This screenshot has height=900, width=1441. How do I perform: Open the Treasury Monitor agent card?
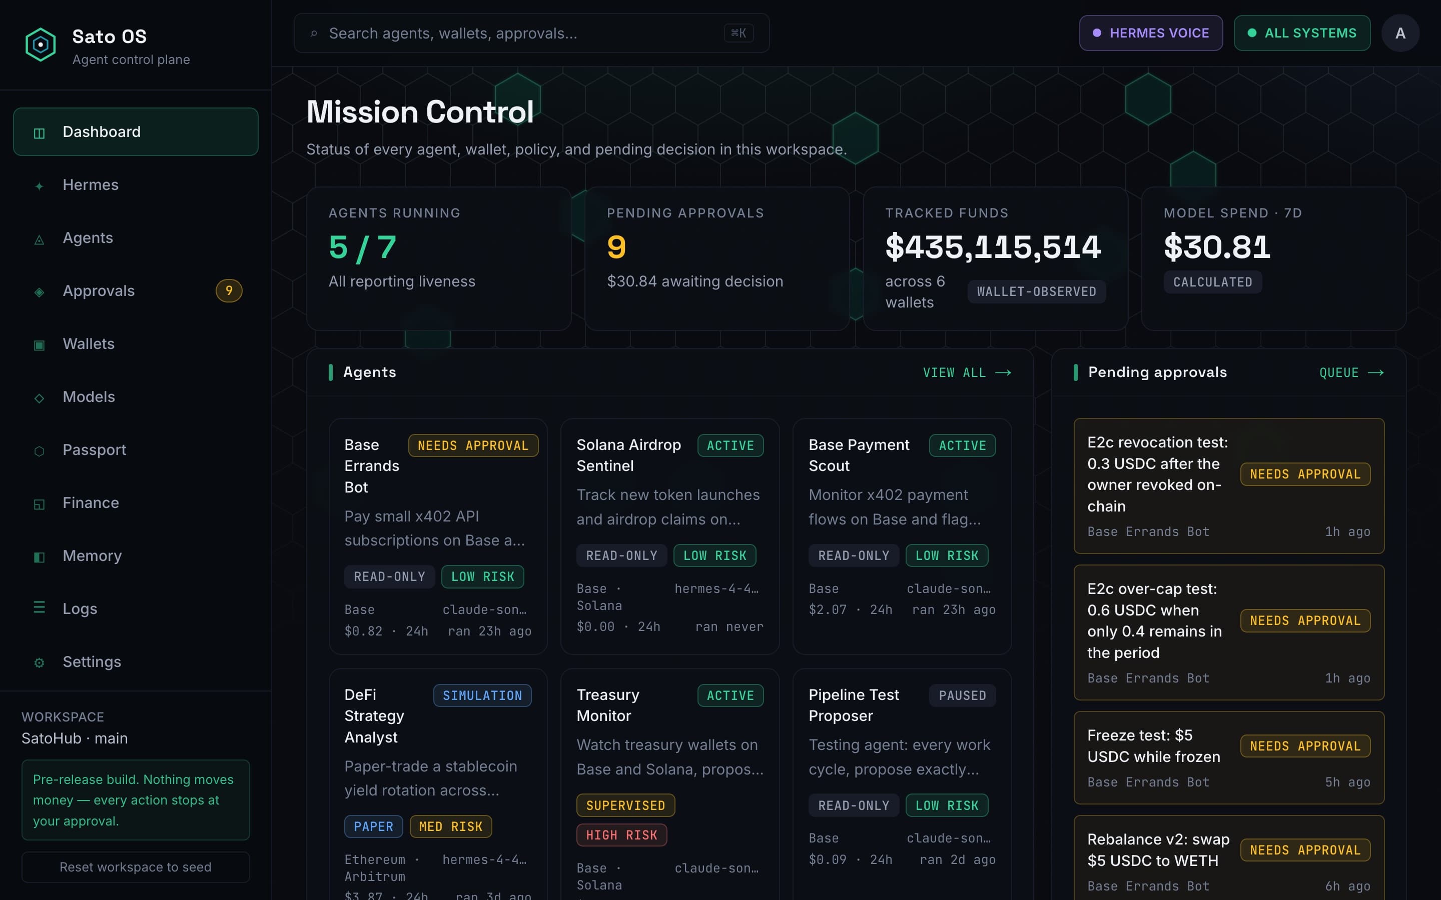[x=670, y=784]
